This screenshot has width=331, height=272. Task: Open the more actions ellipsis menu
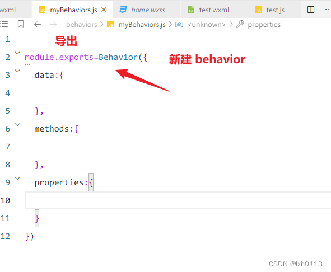[x=328, y=10]
